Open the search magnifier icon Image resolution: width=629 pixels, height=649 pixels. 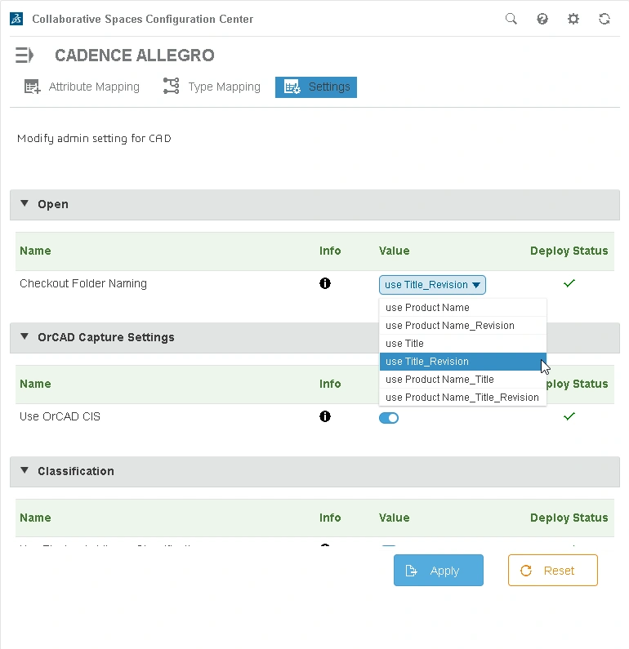point(511,19)
